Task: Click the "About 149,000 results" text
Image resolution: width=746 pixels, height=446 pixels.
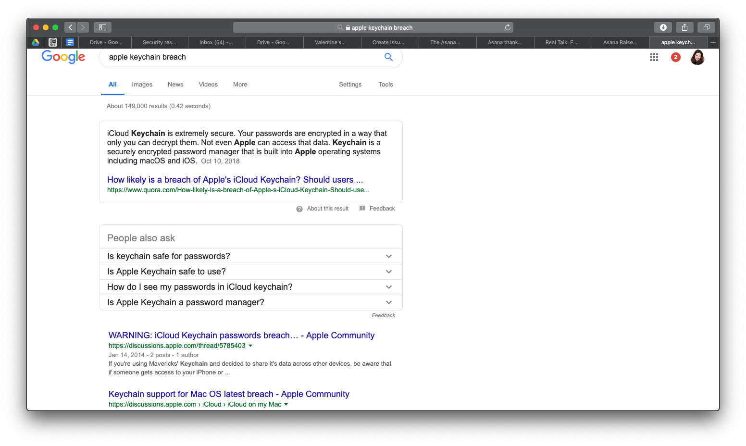Action: click(159, 106)
